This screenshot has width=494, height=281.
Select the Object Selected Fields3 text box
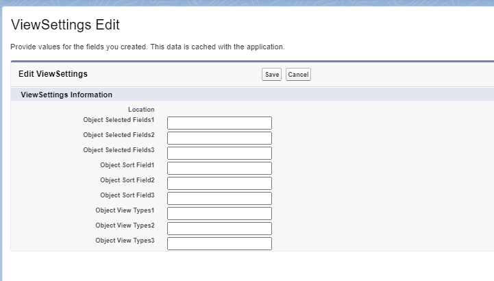(x=219, y=153)
